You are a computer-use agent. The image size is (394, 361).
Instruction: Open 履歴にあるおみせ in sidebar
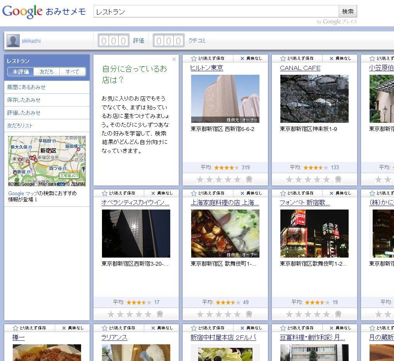(x=26, y=87)
